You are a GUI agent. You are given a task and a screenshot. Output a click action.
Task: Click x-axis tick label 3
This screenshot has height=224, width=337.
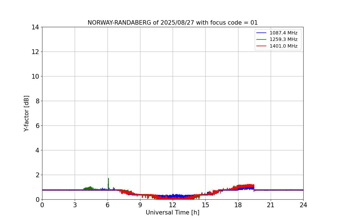(x=75, y=205)
